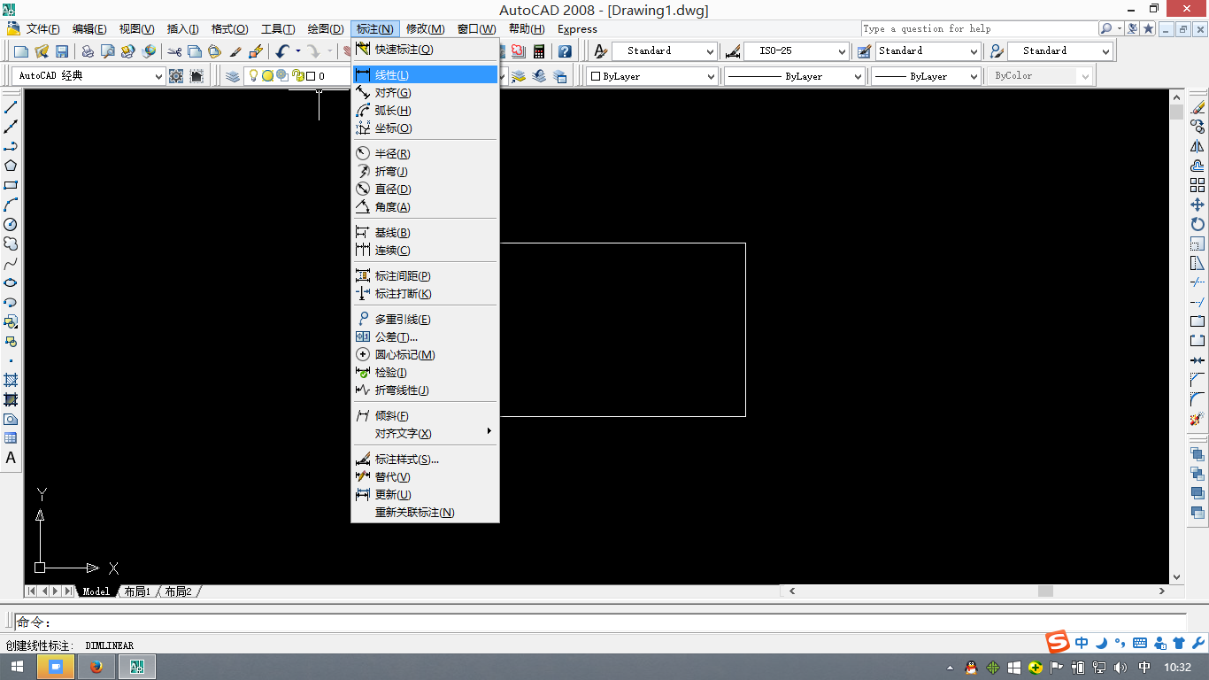The width and height of the screenshot is (1209, 680).
Task: Choose 标注样式(S)... menu item
Action: tap(426, 460)
